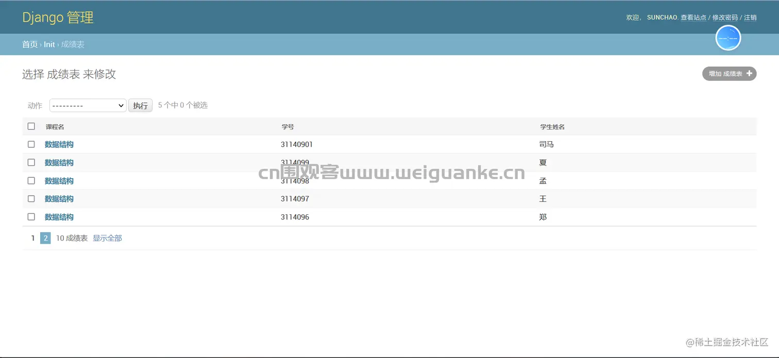Check the box for student 3114096
This screenshot has width=779, height=358.
pos(31,217)
